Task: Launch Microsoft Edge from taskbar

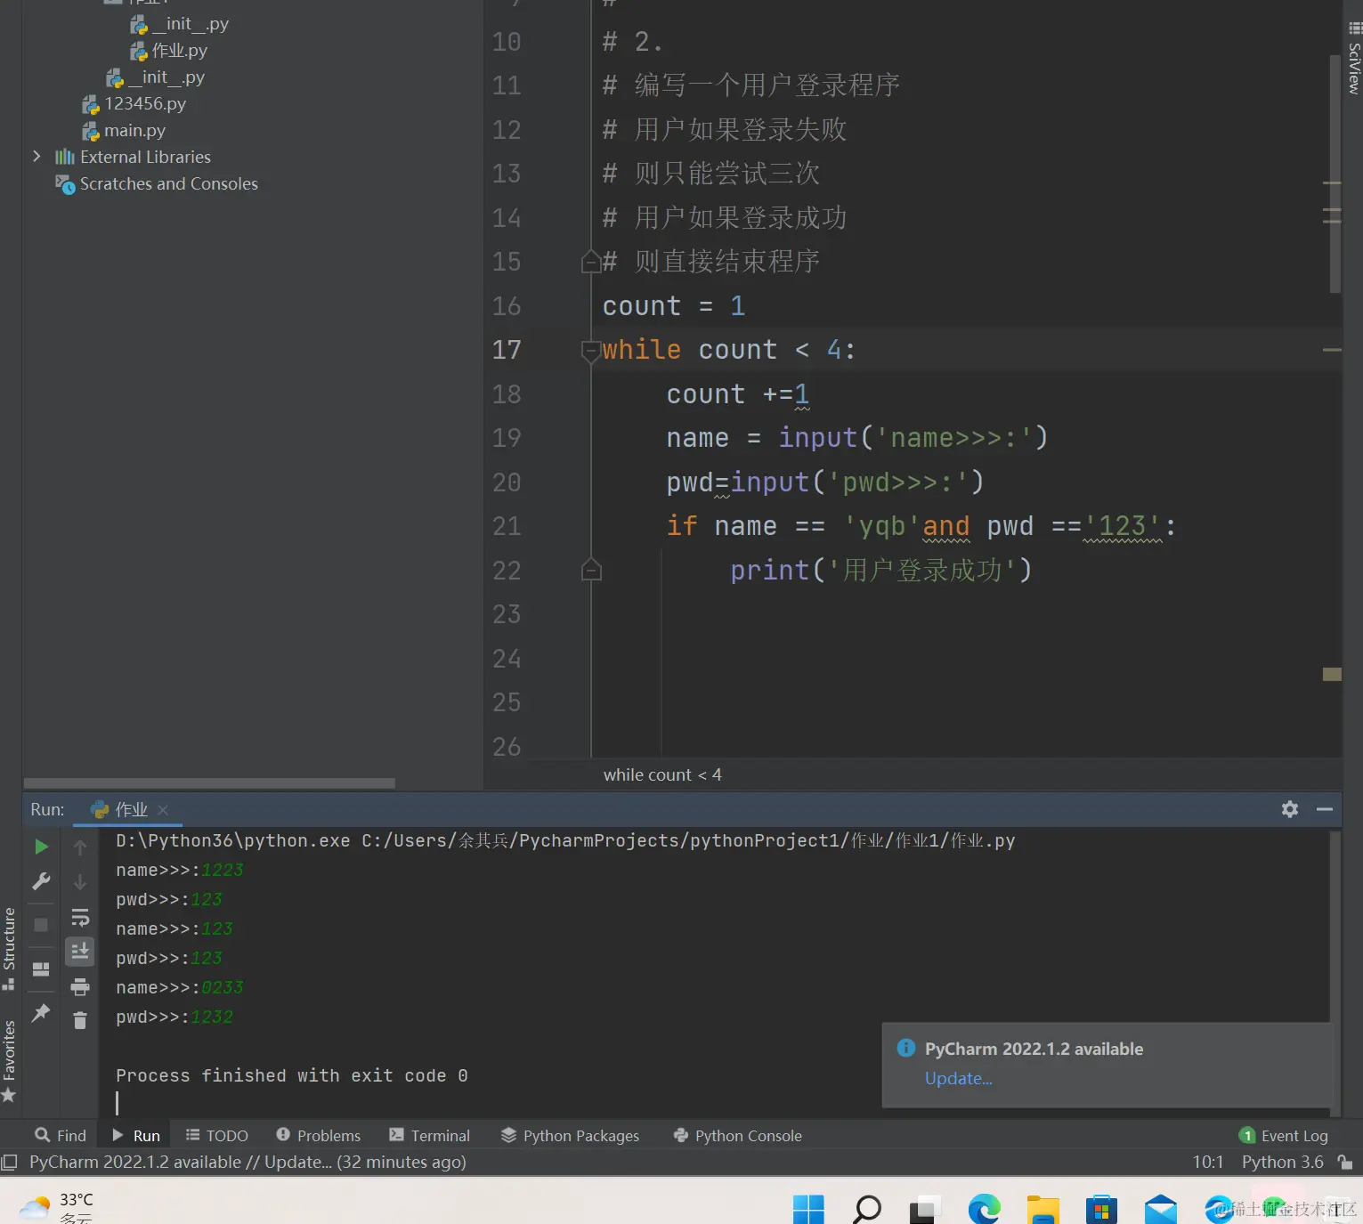Action: coord(984,1209)
